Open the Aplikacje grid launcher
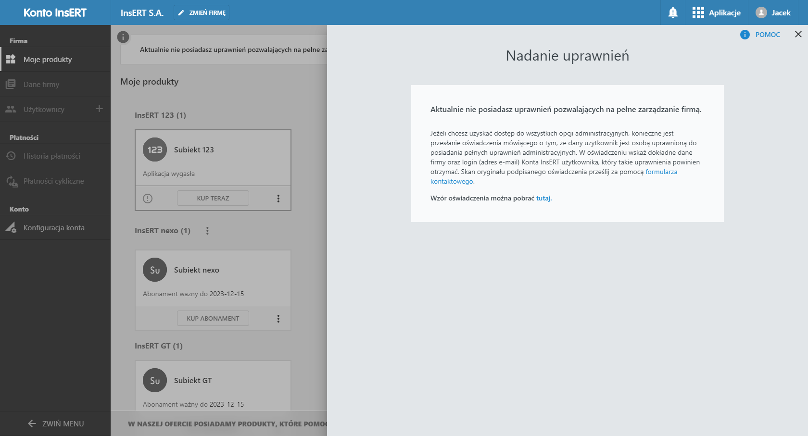This screenshot has width=808, height=436. click(x=698, y=13)
